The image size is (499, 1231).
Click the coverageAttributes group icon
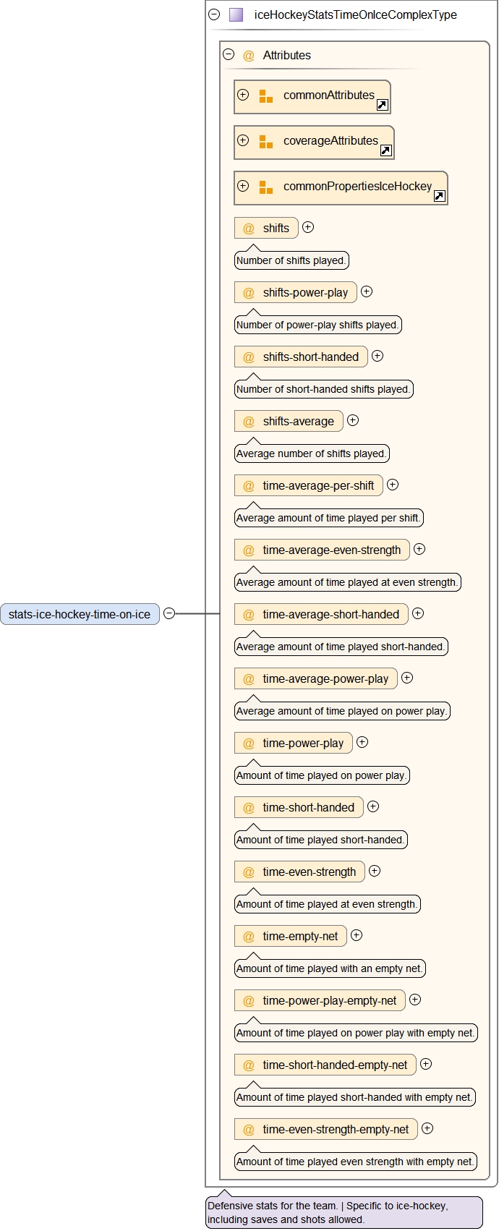click(x=266, y=142)
